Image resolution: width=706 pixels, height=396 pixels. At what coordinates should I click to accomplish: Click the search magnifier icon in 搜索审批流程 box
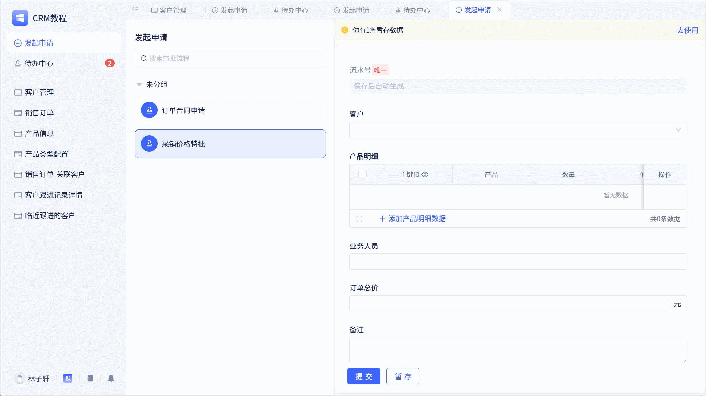tap(144, 58)
